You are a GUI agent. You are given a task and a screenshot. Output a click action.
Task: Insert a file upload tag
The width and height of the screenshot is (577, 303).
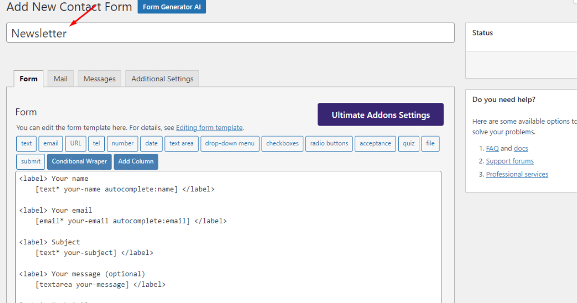430,143
